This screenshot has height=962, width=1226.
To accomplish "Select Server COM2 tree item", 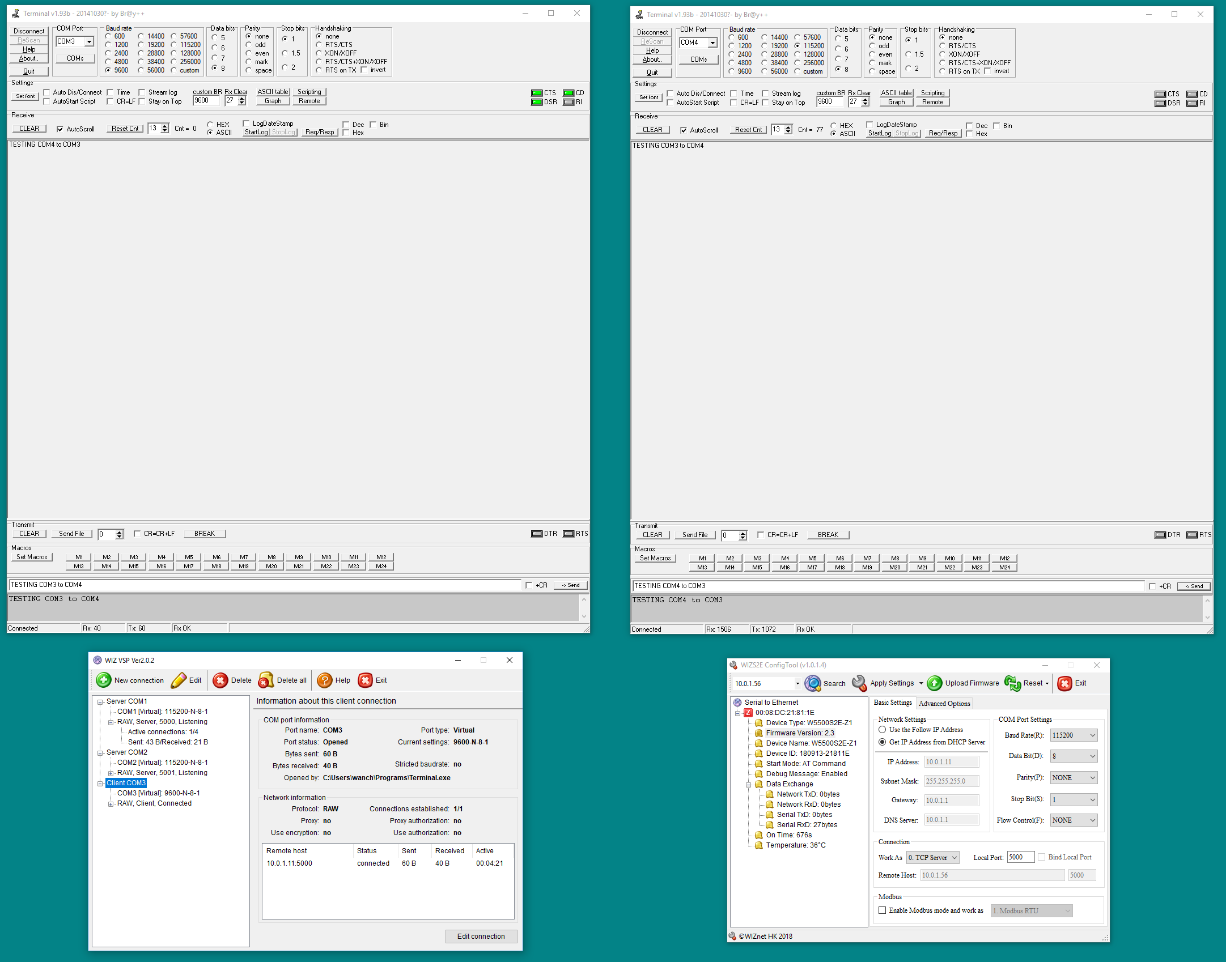I will point(126,752).
